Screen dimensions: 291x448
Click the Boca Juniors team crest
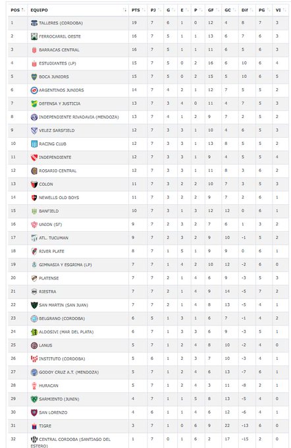[x=34, y=77]
